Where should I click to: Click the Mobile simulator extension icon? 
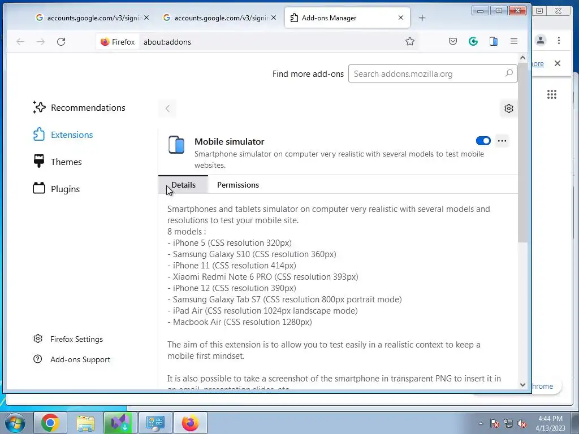[x=176, y=144]
